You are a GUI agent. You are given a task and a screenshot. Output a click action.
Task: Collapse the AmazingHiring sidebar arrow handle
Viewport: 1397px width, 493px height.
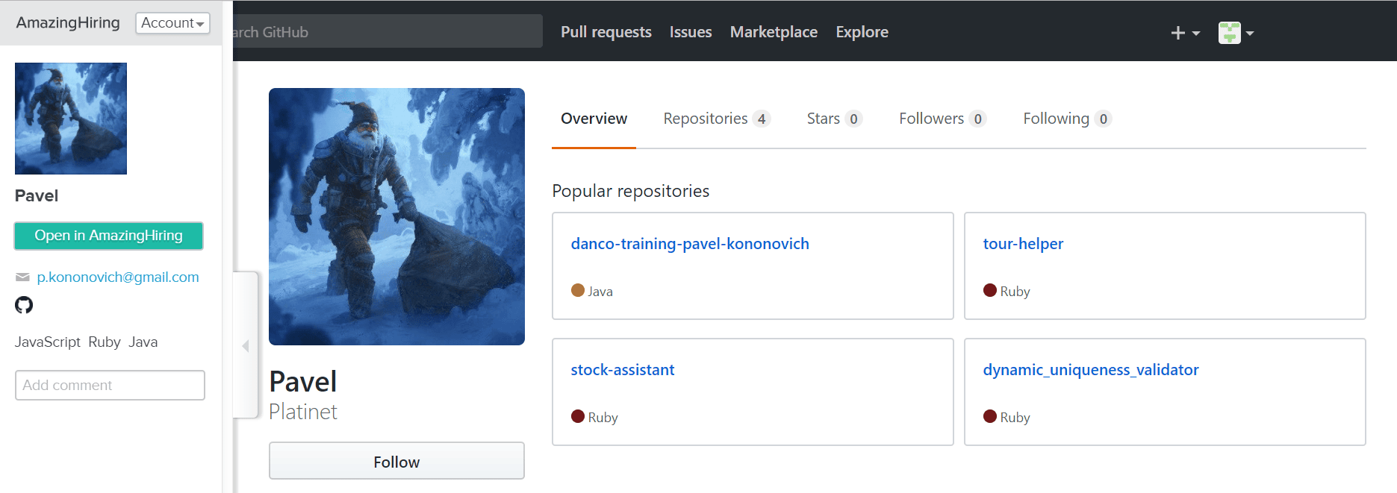246,345
